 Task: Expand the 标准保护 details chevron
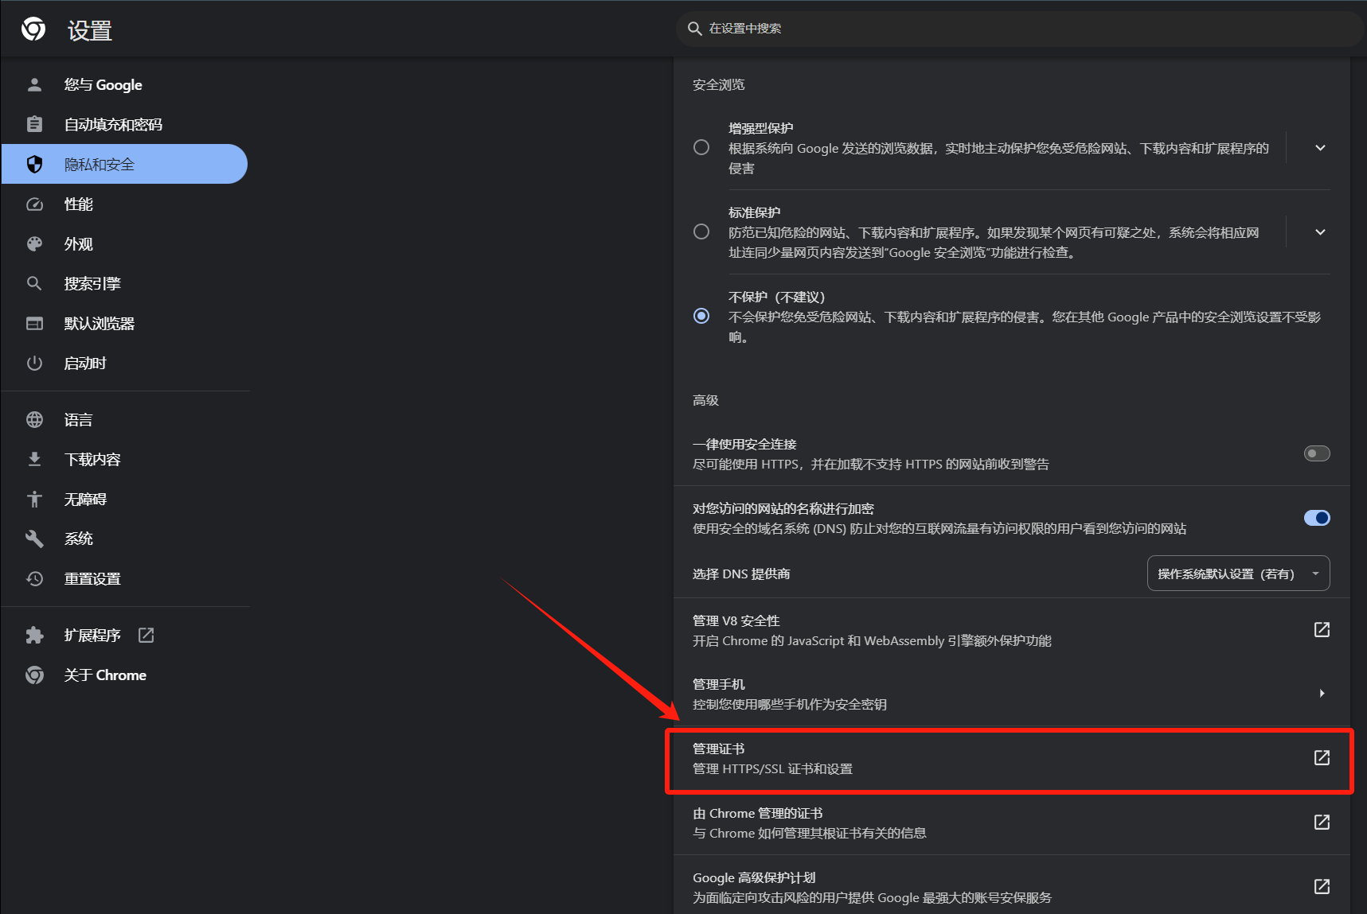pyautogui.click(x=1320, y=232)
